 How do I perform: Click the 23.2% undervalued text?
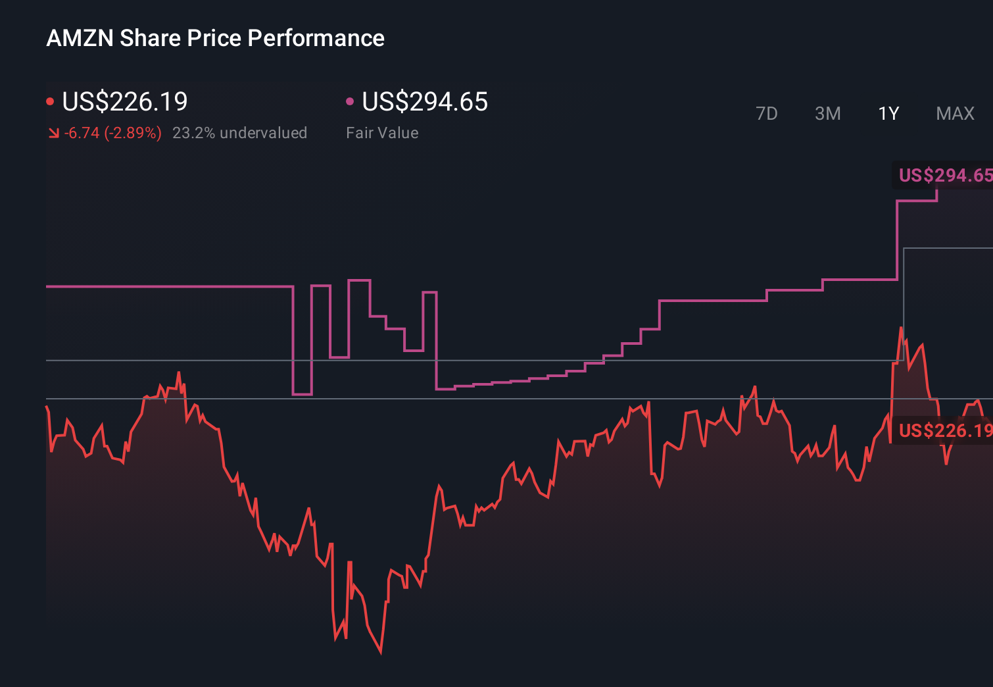[240, 133]
